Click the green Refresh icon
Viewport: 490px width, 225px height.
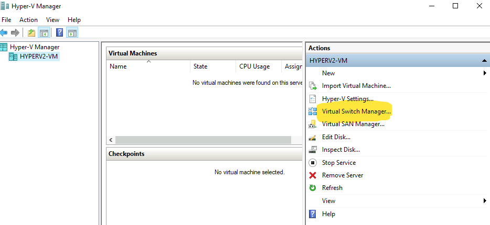[x=313, y=188]
